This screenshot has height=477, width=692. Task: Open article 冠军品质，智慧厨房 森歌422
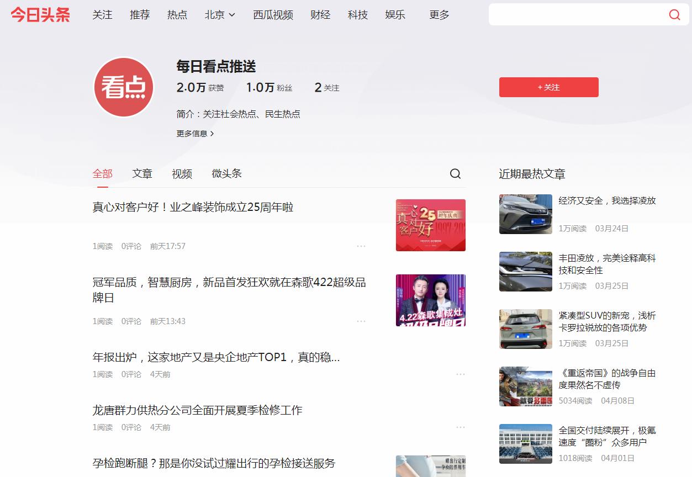pos(229,290)
